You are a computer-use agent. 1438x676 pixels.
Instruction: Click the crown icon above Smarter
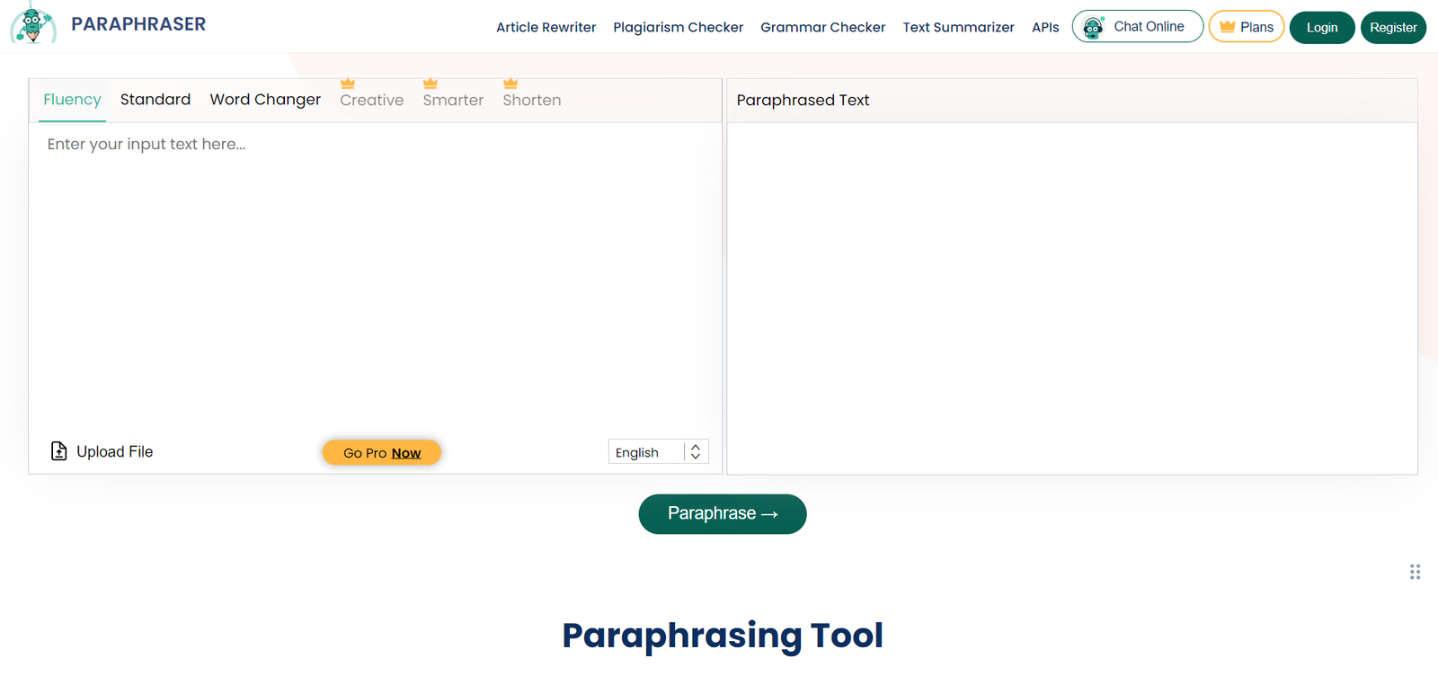431,84
